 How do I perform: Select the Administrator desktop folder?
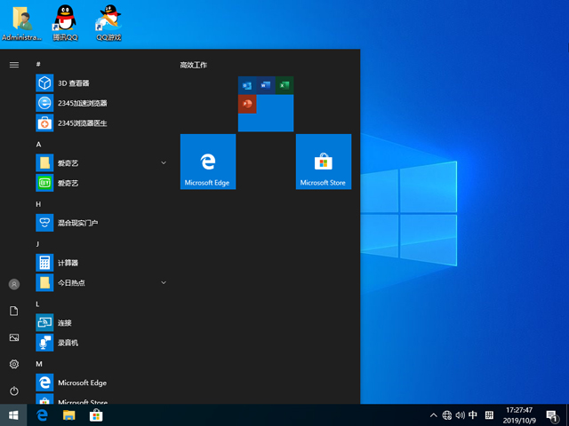[x=21, y=23]
